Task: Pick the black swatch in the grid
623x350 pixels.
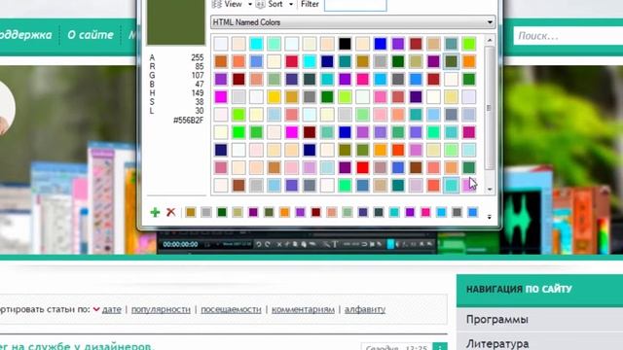Action: tap(345, 44)
